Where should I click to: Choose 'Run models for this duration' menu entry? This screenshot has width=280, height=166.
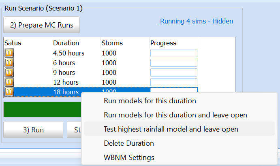[x=150, y=101]
